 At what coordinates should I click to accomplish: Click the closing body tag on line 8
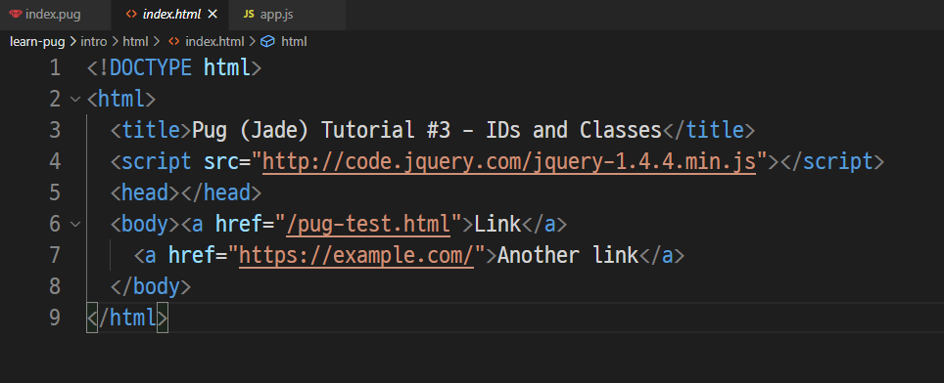click(x=151, y=286)
